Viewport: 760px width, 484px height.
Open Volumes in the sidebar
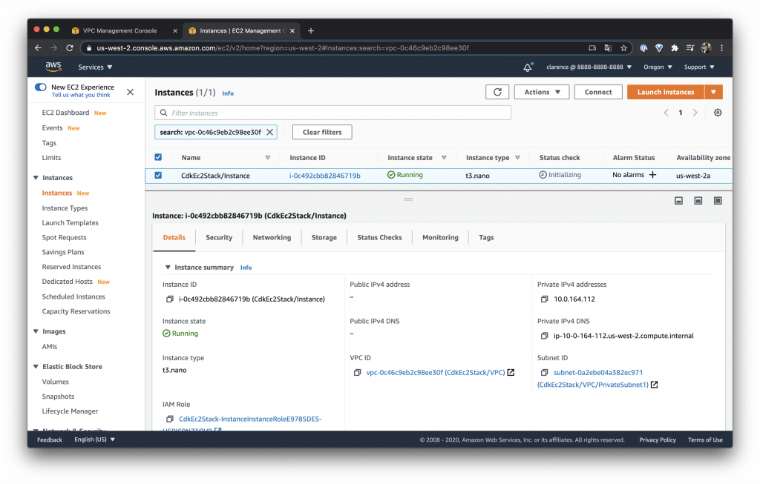pos(55,382)
